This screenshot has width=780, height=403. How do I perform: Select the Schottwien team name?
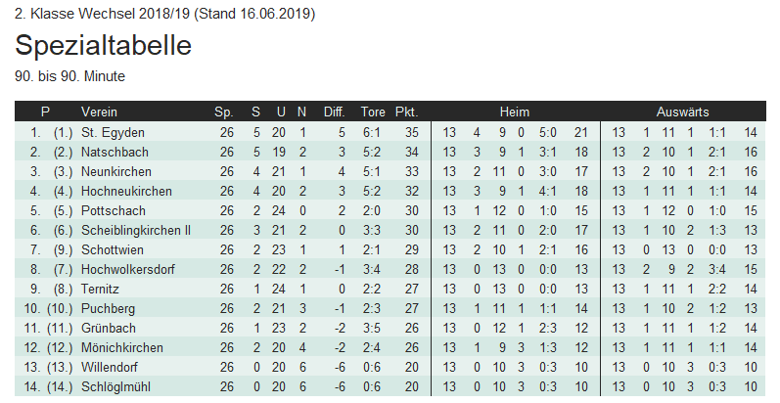click(114, 249)
